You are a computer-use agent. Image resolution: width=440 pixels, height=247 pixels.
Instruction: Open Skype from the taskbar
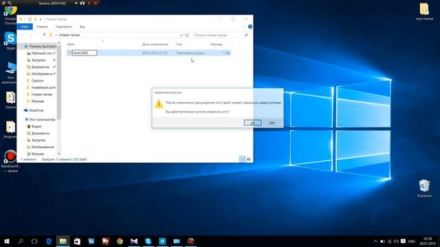pyautogui.click(x=148, y=241)
